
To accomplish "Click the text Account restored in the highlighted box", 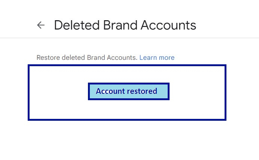I will point(127,91).
